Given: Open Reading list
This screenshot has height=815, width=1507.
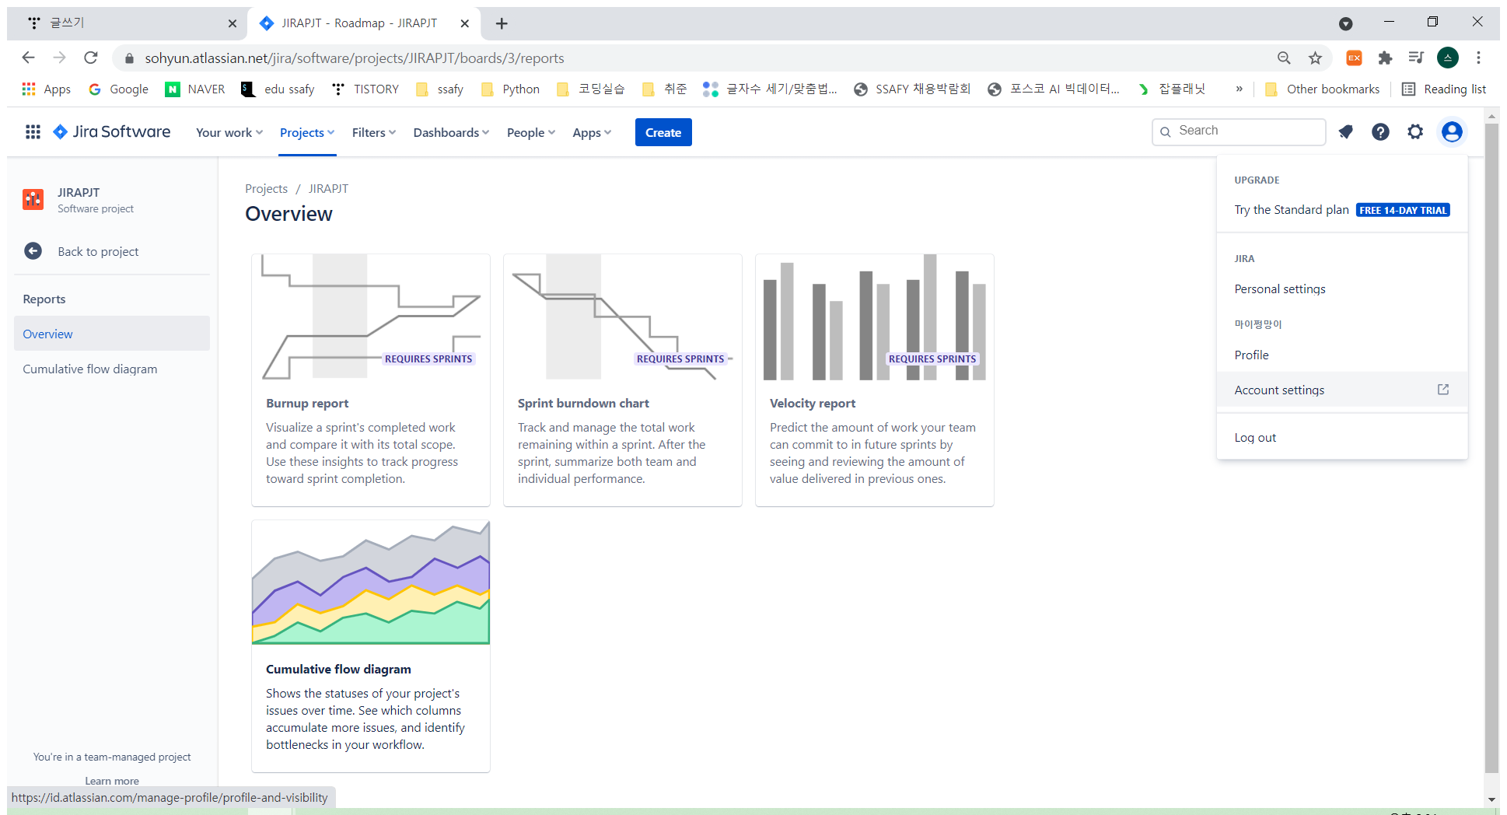Looking at the screenshot, I should [x=1444, y=89].
